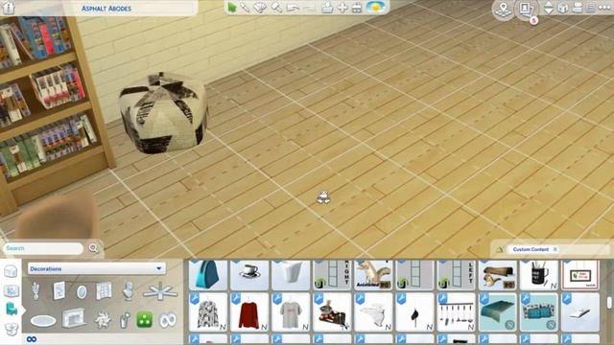
Task: Select the oval mirror category
Action: click(82, 291)
